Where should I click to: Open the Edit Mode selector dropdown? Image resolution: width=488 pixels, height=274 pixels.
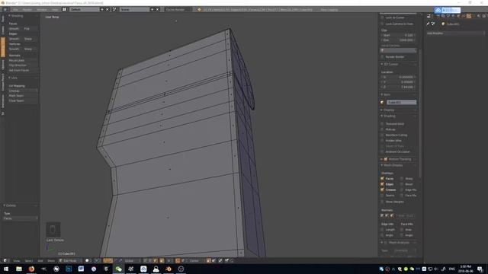(x=70, y=260)
